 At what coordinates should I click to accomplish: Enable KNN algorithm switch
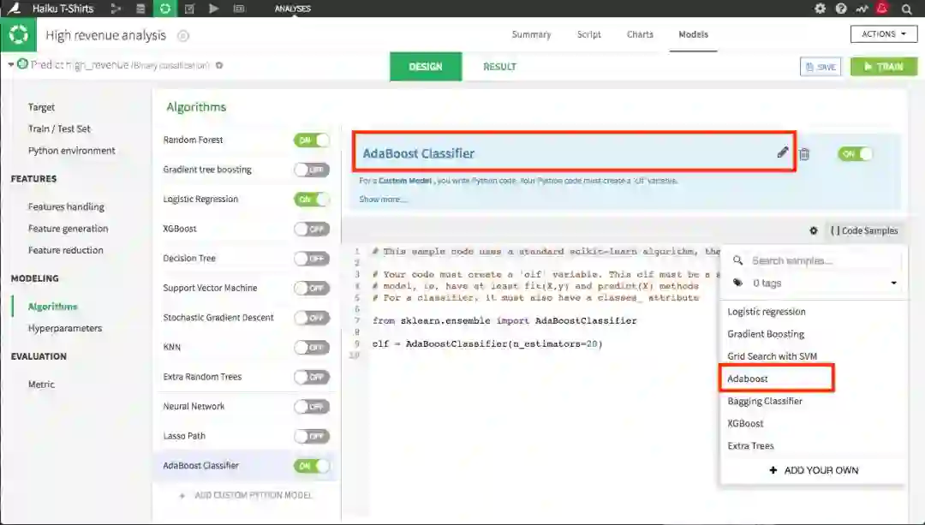pyautogui.click(x=312, y=348)
